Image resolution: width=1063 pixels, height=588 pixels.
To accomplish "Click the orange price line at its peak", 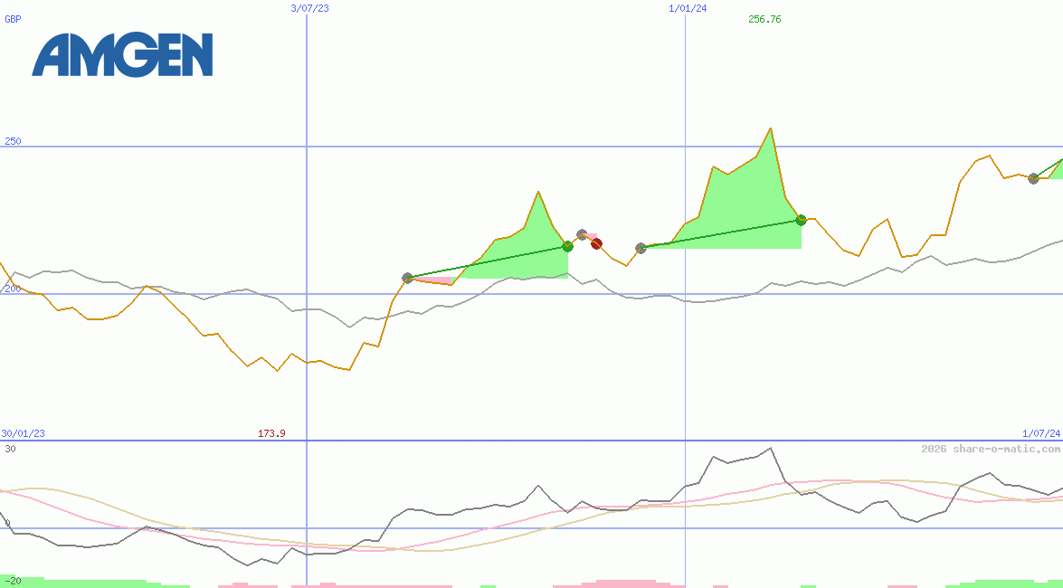I will (771, 129).
